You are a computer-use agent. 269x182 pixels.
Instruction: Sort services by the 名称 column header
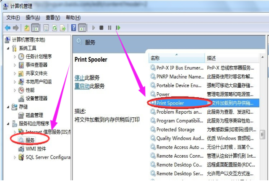click(155, 57)
